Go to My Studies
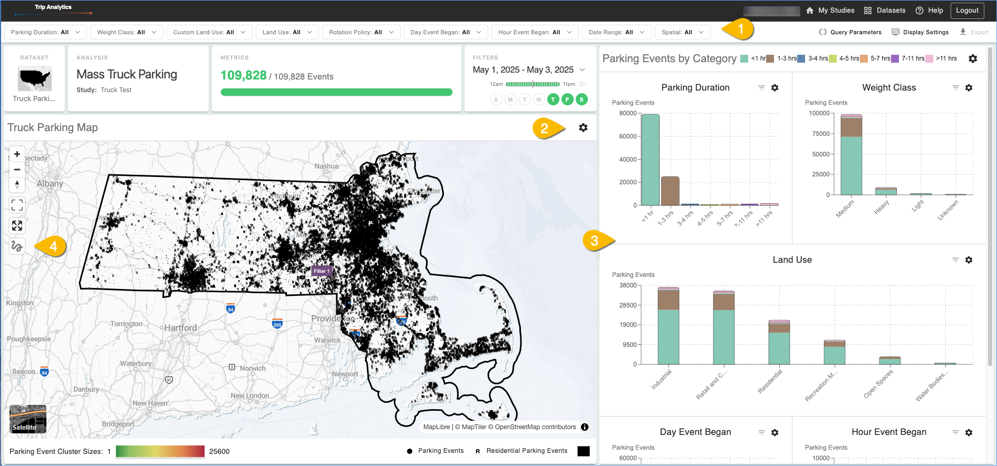 830,11
